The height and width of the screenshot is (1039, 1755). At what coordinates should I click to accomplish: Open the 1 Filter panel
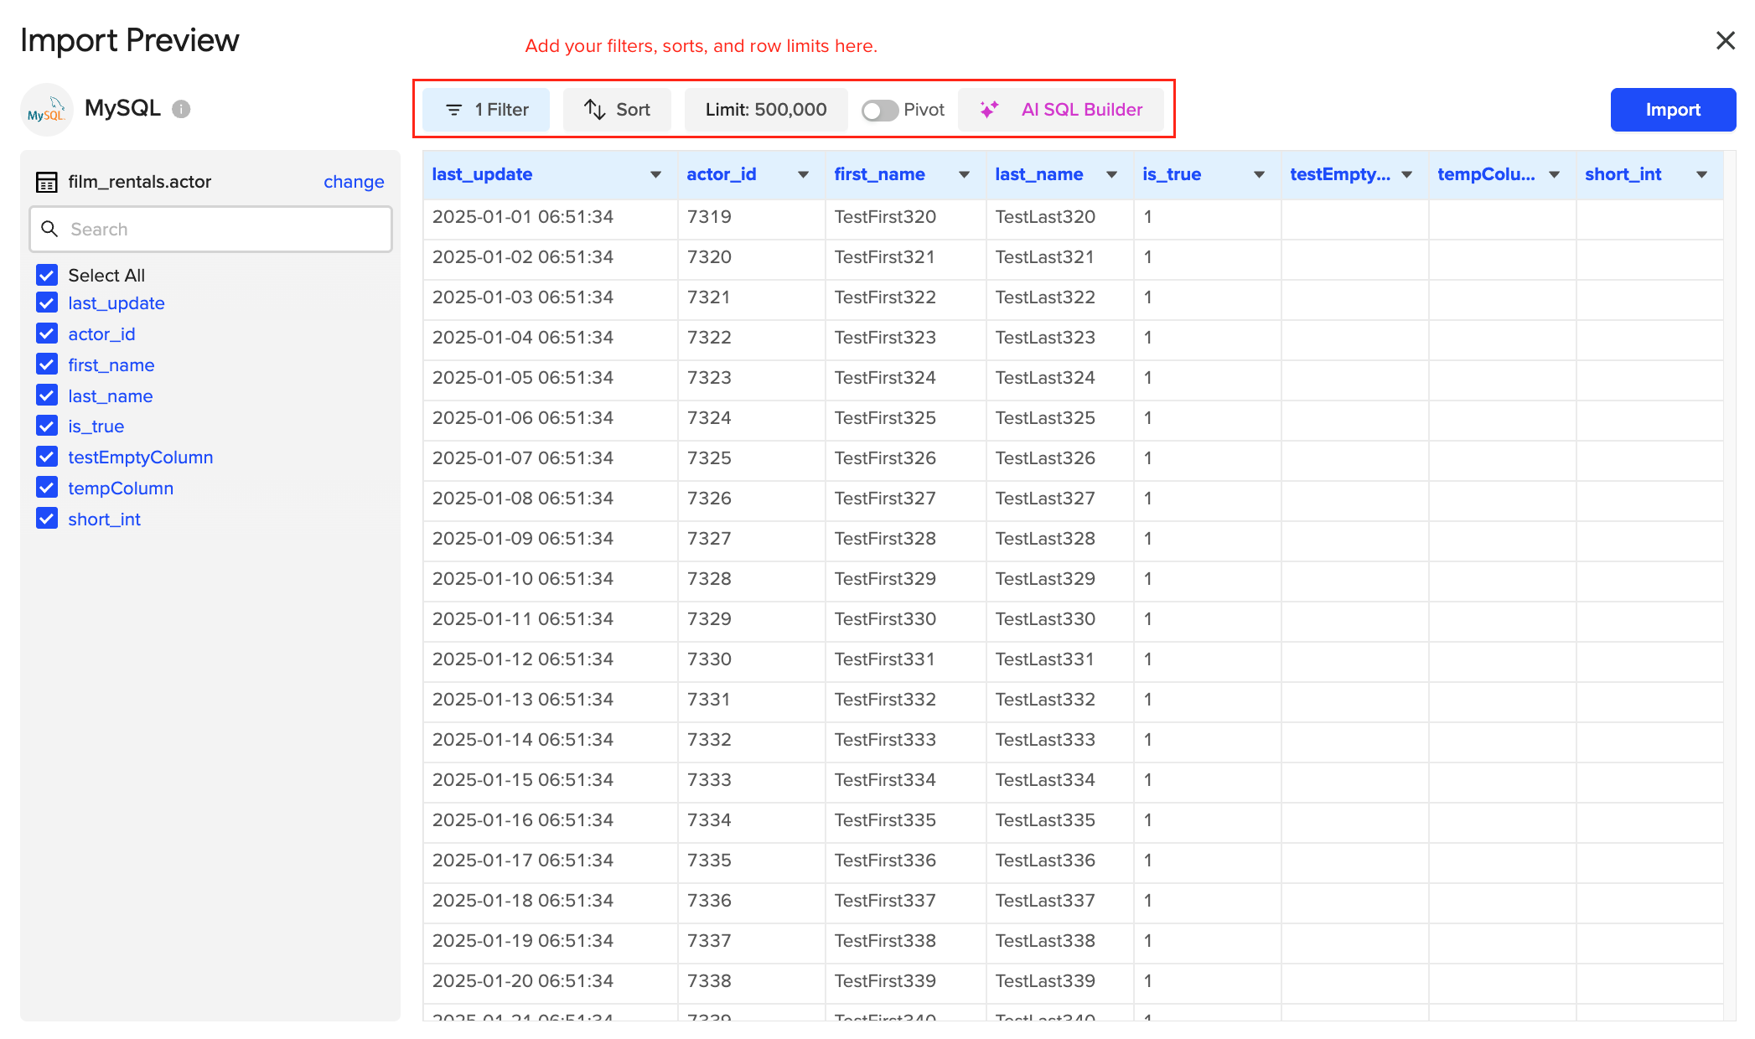click(x=485, y=110)
